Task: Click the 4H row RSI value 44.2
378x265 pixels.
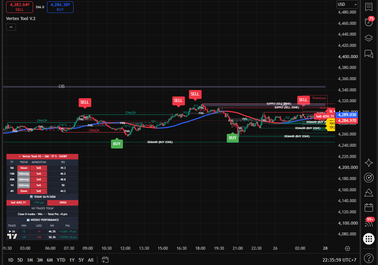Action: point(63,191)
